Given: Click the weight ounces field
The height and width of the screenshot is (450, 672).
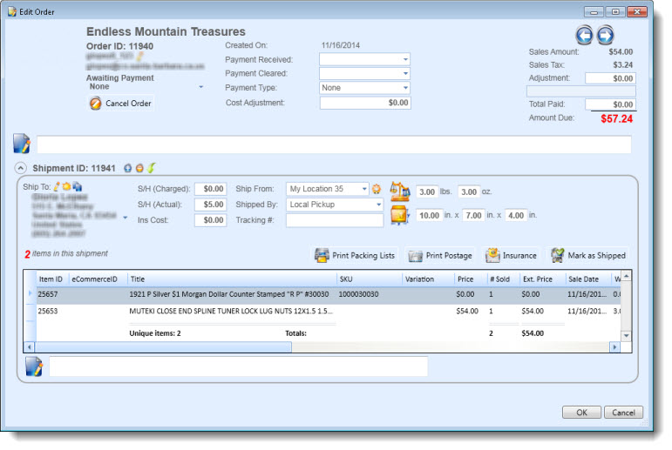Looking at the screenshot, I should [469, 191].
